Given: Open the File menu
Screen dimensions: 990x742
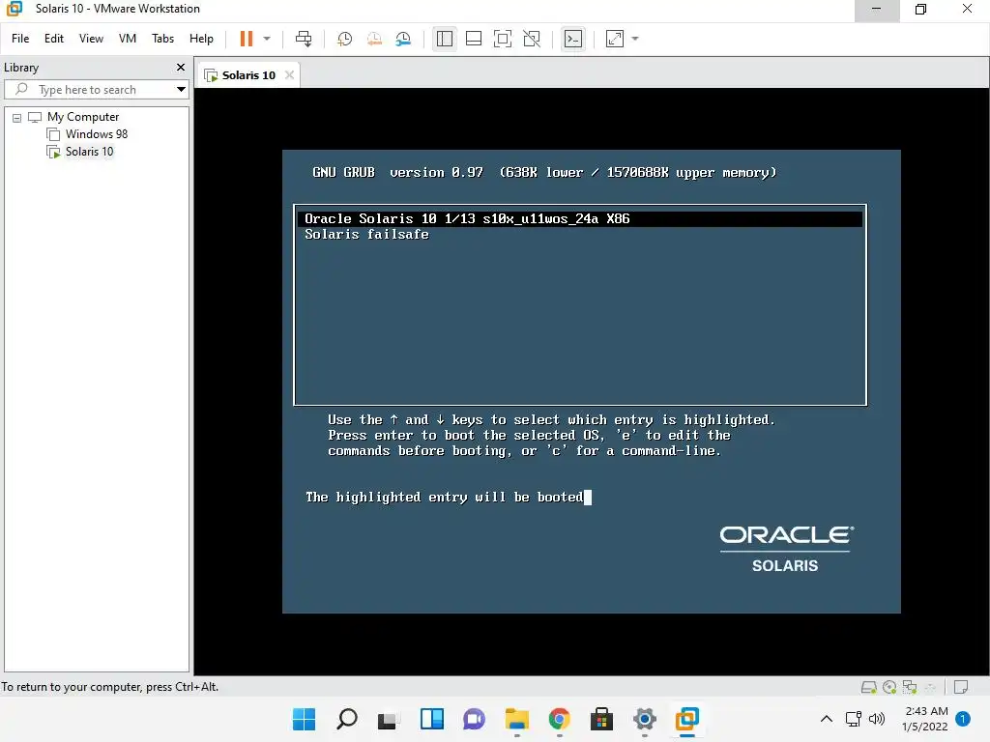Looking at the screenshot, I should tap(20, 39).
